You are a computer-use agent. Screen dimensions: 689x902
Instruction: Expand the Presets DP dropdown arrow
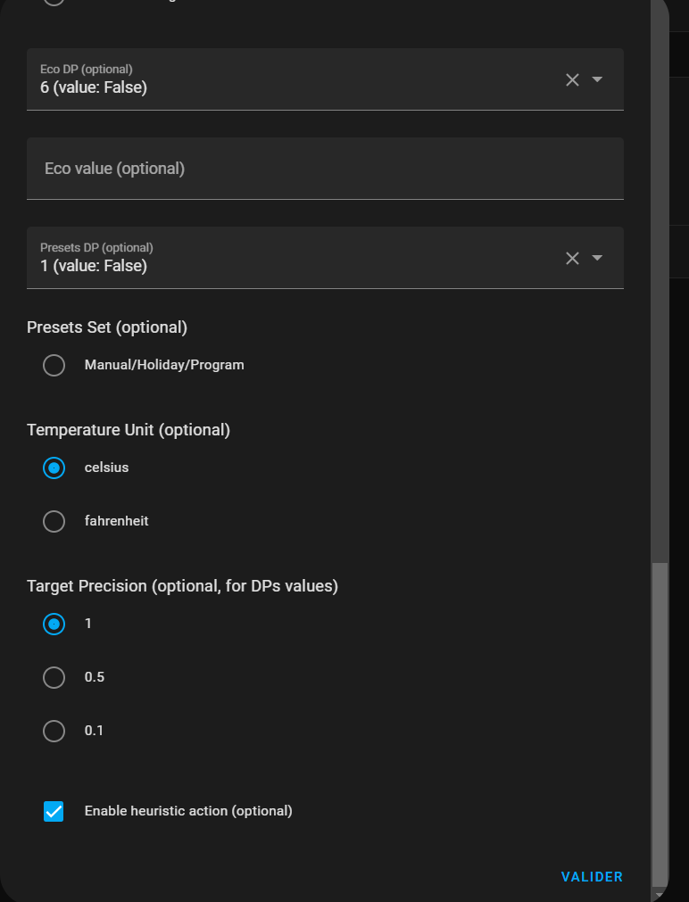[x=598, y=258]
